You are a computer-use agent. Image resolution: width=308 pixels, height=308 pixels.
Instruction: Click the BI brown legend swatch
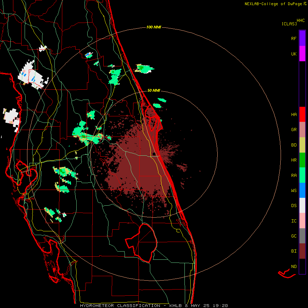302,251
